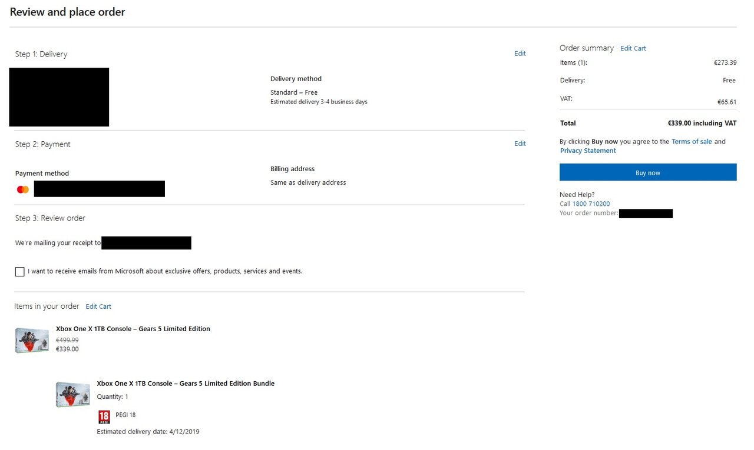The image size is (754, 450).
Task: Open Edit Cart beside Items in your order
Action: [x=98, y=306]
